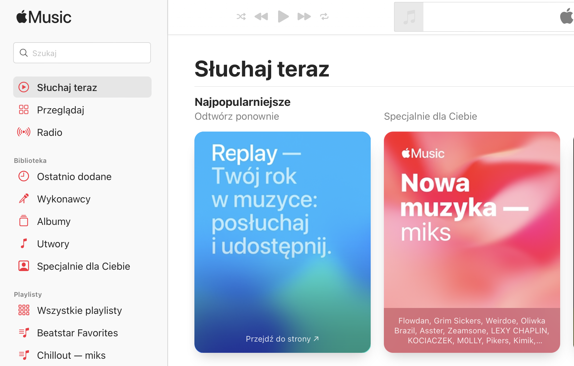Click the artist list caption on Nowa muzyka card
The image size is (574, 366).
pyautogui.click(x=472, y=330)
